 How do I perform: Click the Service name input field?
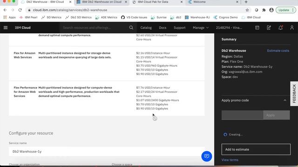click(x=107, y=152)
